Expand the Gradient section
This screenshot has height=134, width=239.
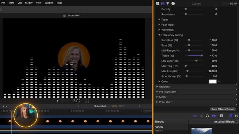[x=157, y=86]
